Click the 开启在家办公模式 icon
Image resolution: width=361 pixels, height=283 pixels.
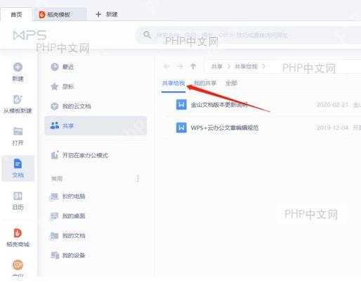55,154
